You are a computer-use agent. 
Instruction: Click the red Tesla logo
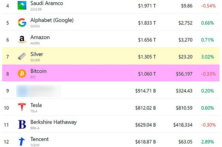tap(22, 107)
